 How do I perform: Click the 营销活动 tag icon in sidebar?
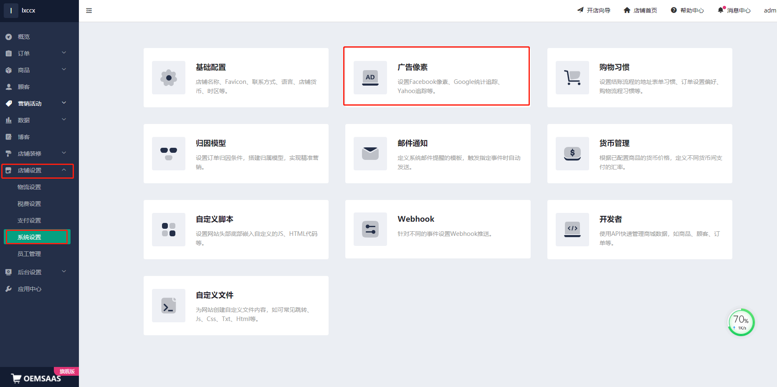(8, 104)
